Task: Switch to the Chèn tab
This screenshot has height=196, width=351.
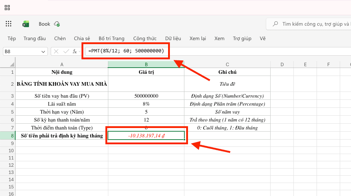Action: click(60, 38)
